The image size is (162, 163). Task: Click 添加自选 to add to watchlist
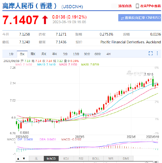click(125, 6)
